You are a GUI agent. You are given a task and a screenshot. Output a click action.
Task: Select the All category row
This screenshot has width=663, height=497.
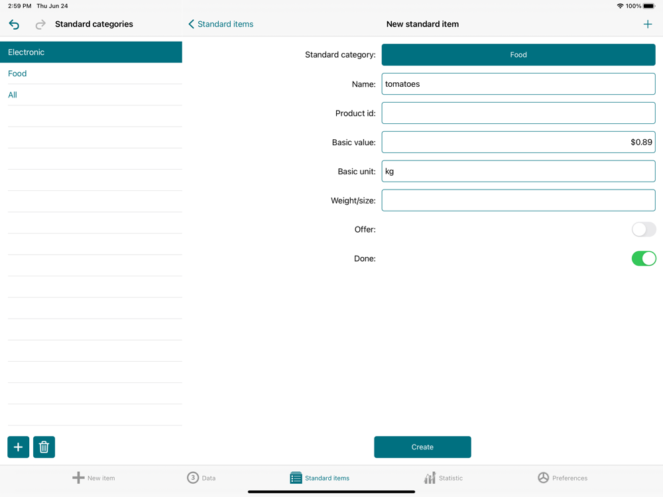(x=91, y=95)
